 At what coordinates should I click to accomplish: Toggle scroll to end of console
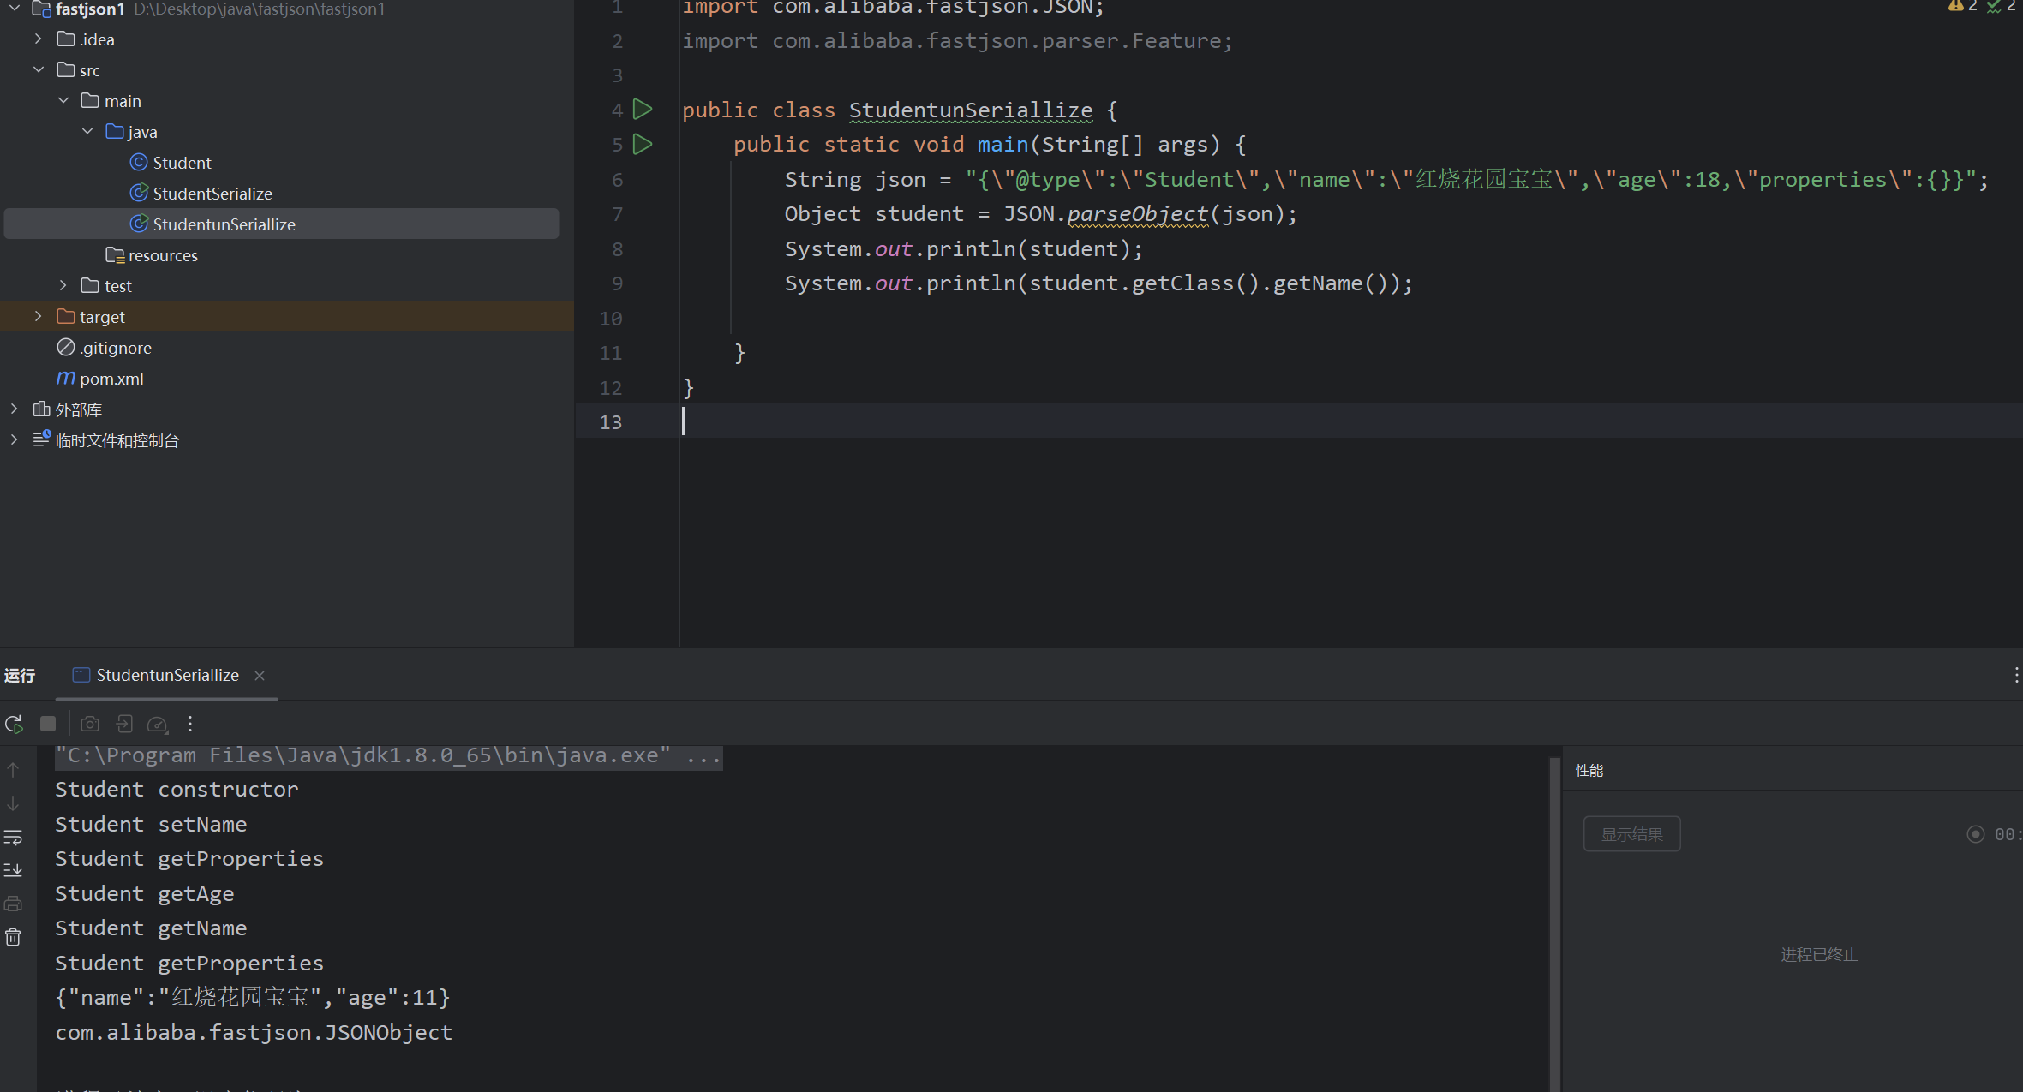pos(13,870)
